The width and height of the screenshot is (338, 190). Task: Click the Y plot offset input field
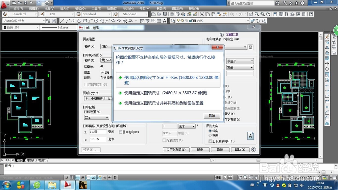click(x=98, y=139)
